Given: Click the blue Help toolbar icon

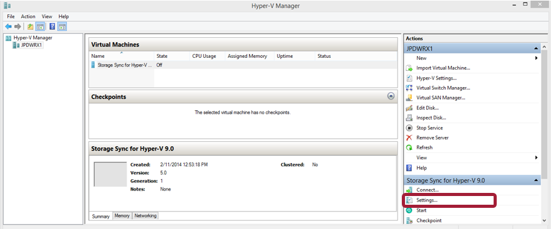Looking at the screenshot, I should click(x=52, y=27).
